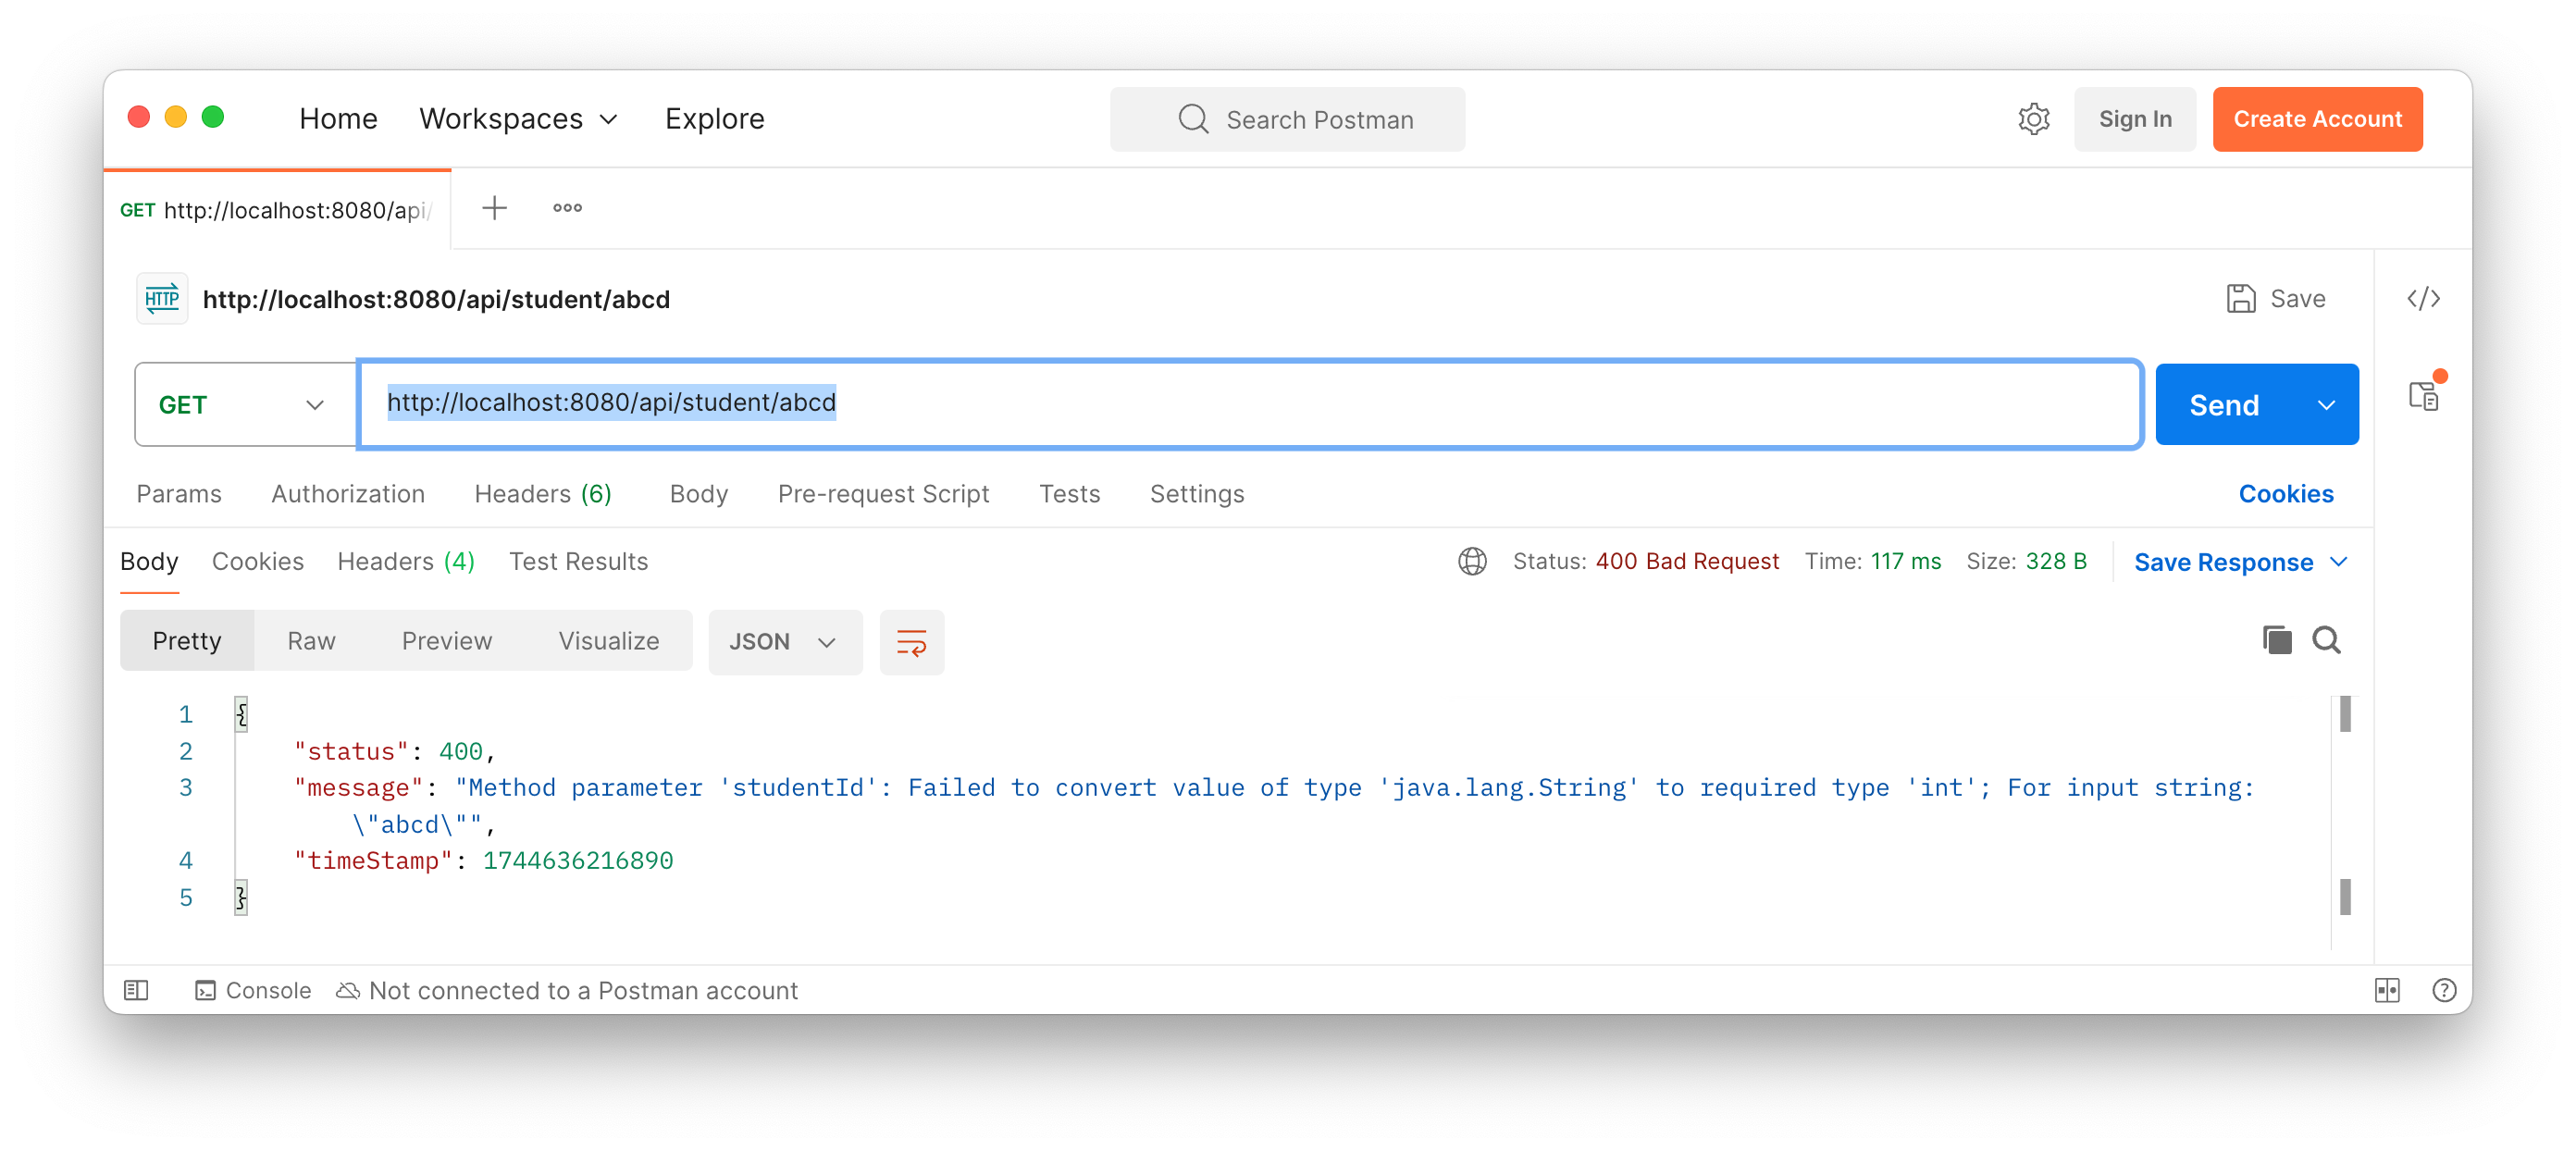
Task: Toggle the two-pane view layout icon
Action: coord(2387,990)
